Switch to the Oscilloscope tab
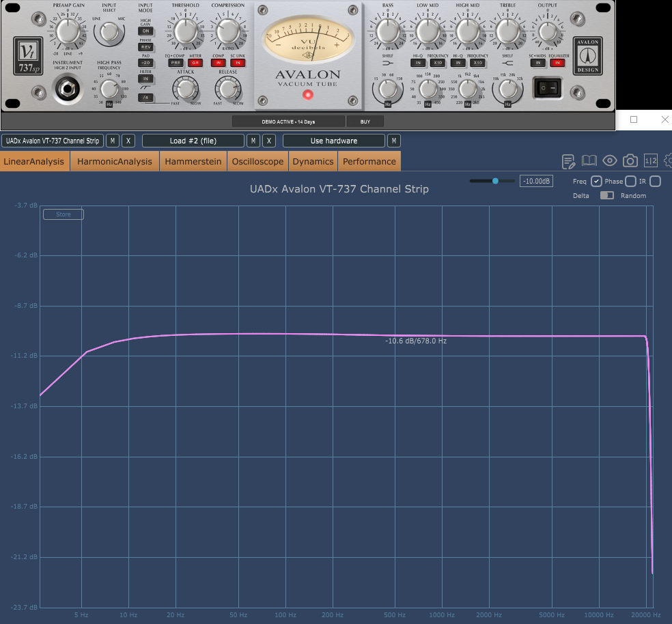Screen dimensions: 672x624 coord(257,162)
